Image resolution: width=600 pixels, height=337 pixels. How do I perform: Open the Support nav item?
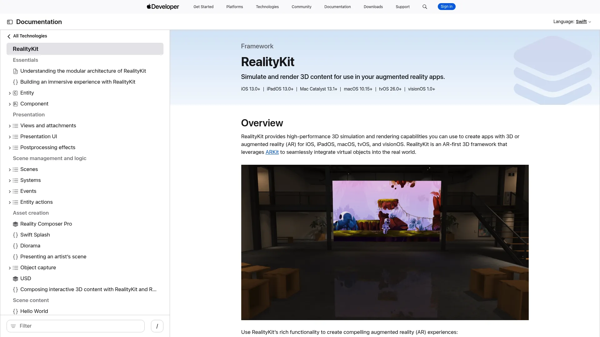coord(402,7)
